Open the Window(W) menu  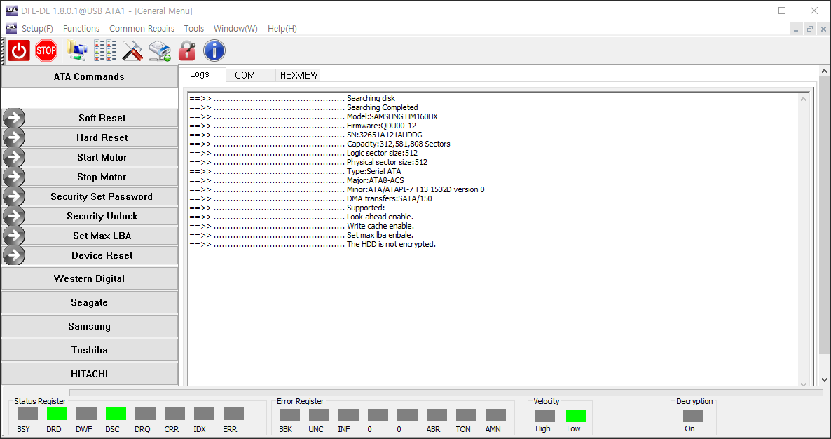click(x=235, y=29)
